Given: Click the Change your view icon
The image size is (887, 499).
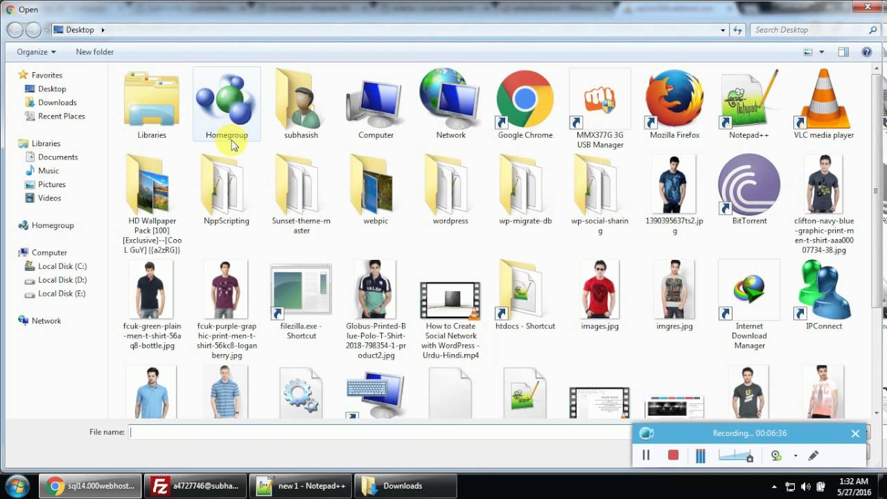Looking at the screenshot, I should (807, 52).
